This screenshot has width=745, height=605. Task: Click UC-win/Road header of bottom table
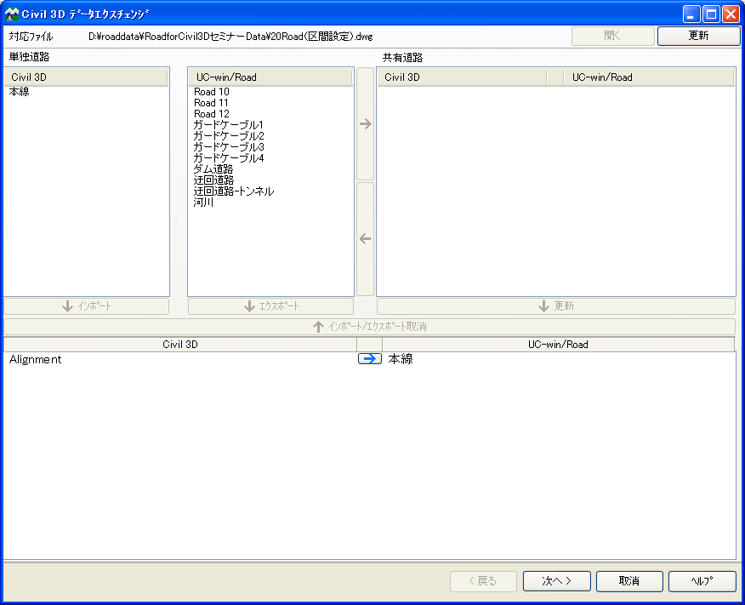(558, 344)
